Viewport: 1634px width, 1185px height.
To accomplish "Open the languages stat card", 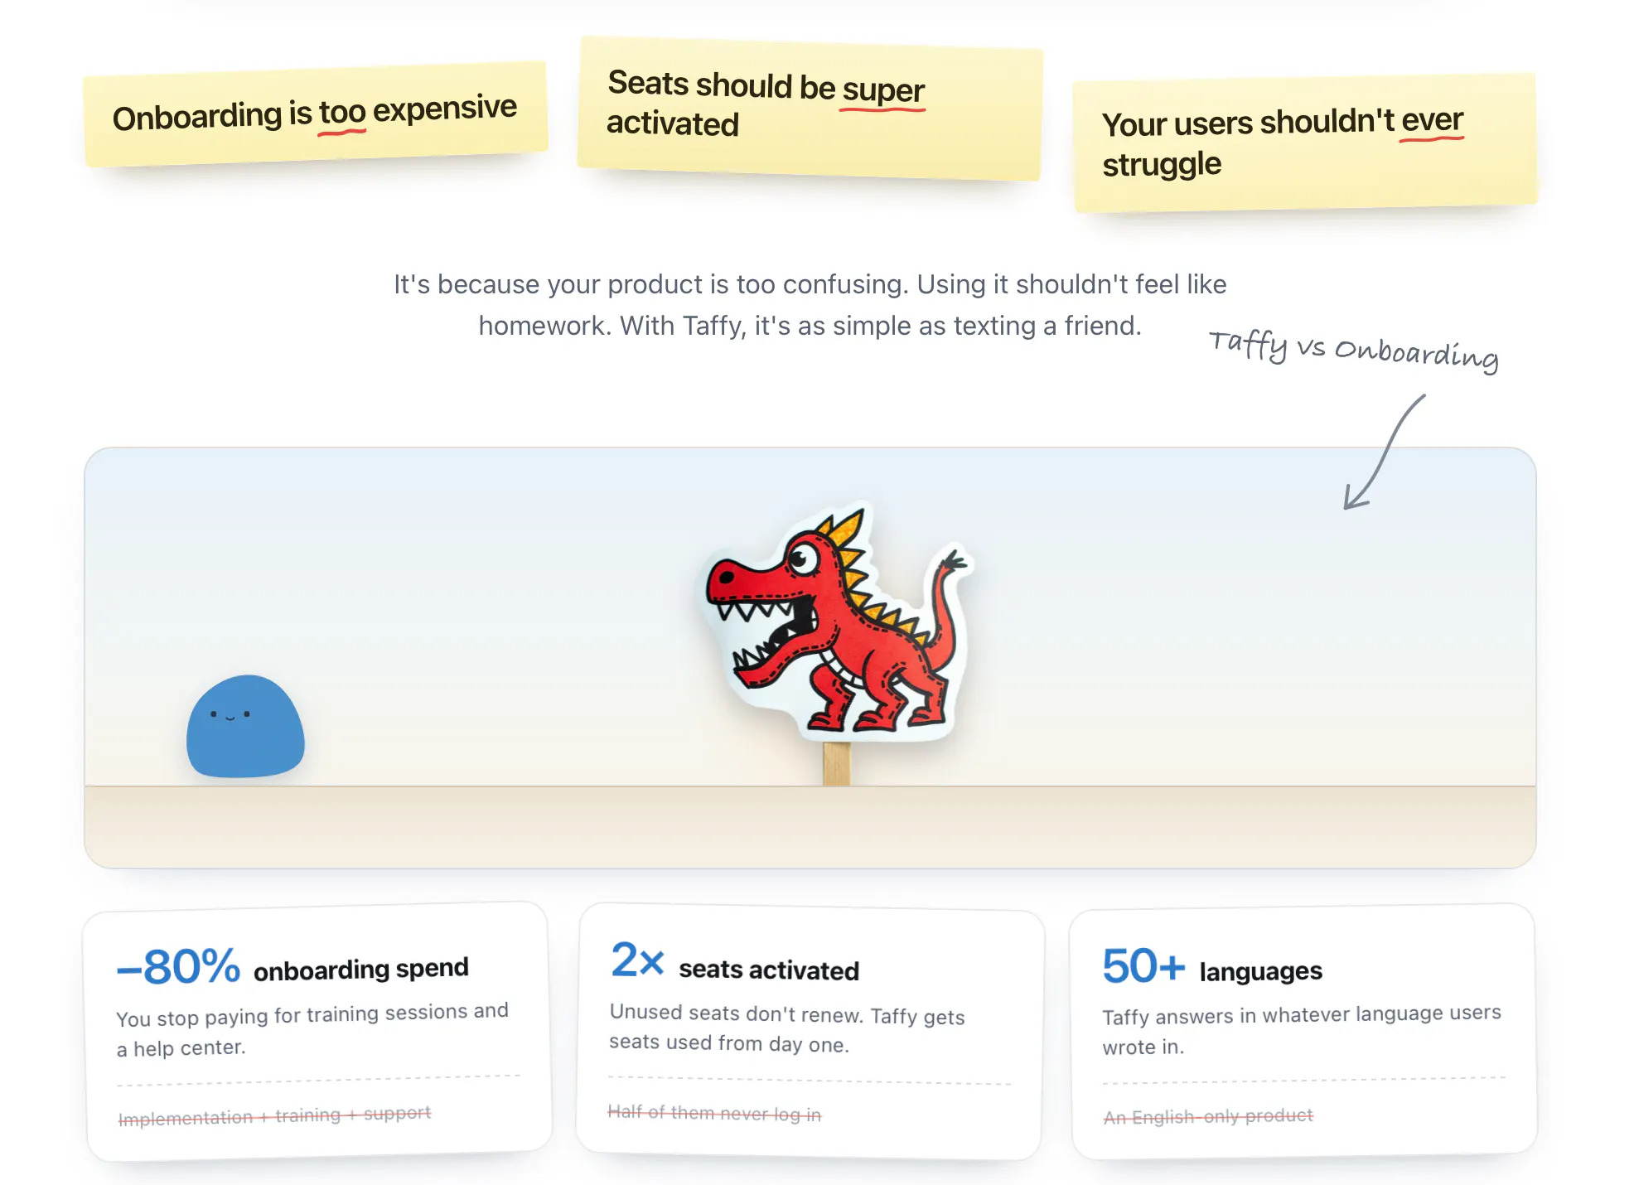I will (1303, 1032).
